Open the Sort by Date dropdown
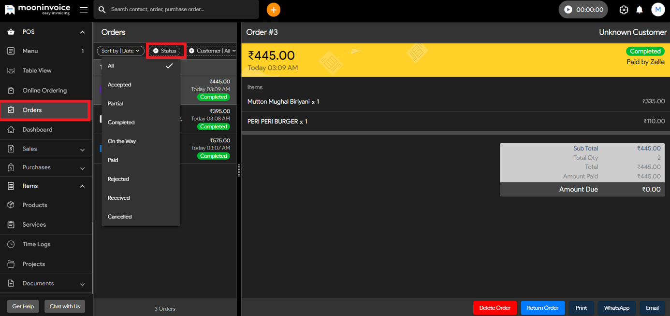The height and width of the screenshot is (316, 670). (120, 51)
